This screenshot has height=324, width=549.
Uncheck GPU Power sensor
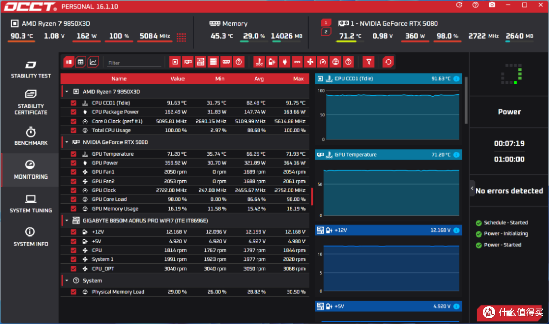pos(73,163)
